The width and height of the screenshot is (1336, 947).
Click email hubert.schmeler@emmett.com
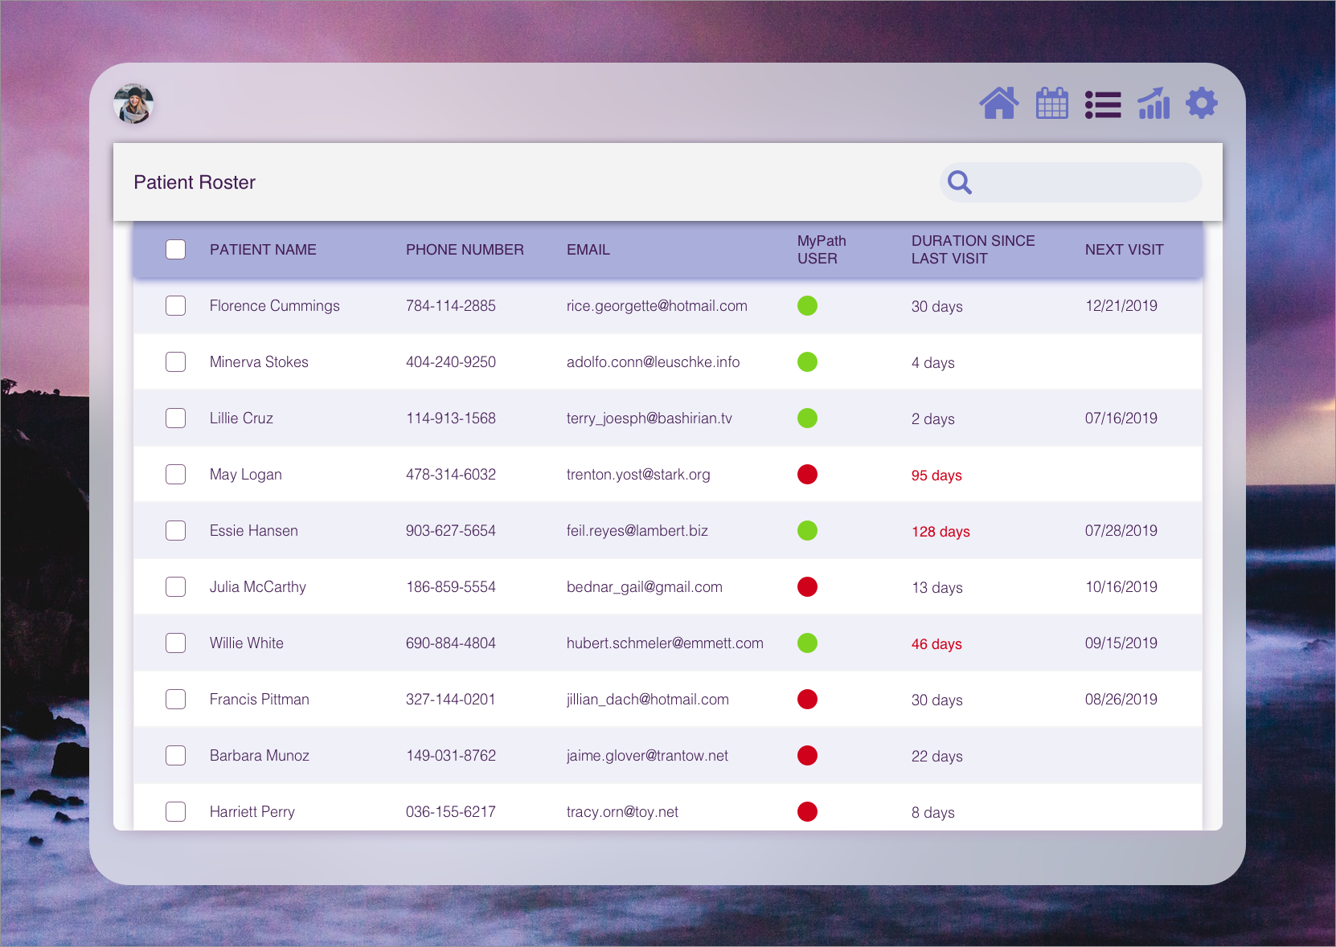coord(665,643)
